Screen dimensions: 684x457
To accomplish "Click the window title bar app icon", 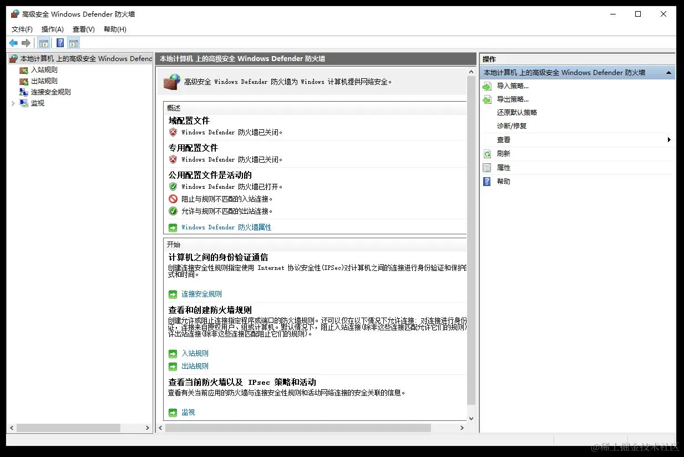I will 15,14.
